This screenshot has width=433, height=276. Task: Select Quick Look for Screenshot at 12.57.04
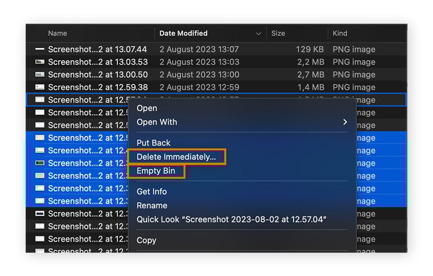[228, 220]
